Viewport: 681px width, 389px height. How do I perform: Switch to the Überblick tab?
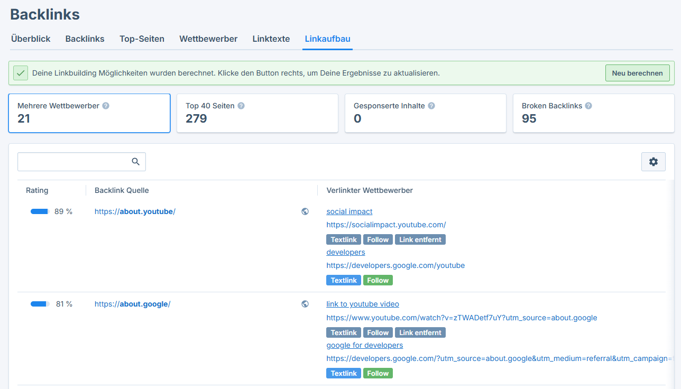point(31,39)
